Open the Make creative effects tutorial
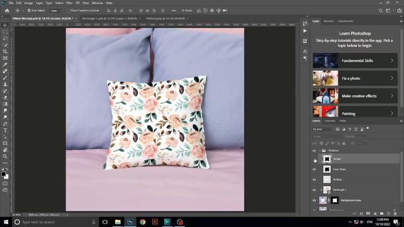Screen dimensions: 404x227 pos(355,96)
